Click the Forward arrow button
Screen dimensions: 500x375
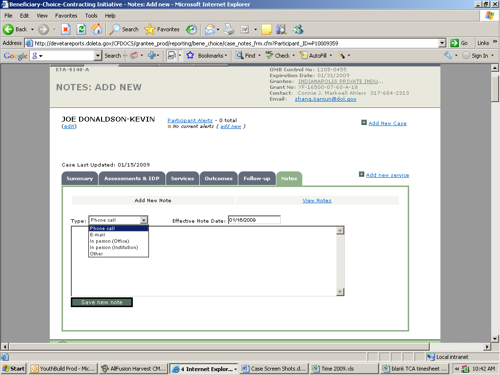(x=43, y=29)
